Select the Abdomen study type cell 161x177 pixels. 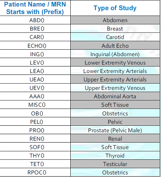(115, 20)
